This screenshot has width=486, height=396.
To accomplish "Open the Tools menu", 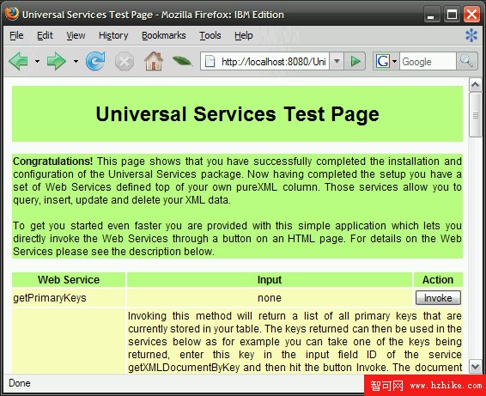I will (210, 36).
